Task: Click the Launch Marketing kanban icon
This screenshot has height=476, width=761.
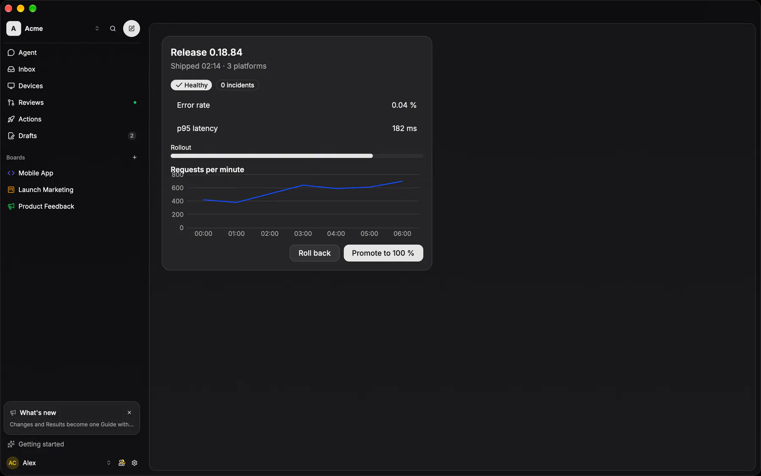Action: 11,190
